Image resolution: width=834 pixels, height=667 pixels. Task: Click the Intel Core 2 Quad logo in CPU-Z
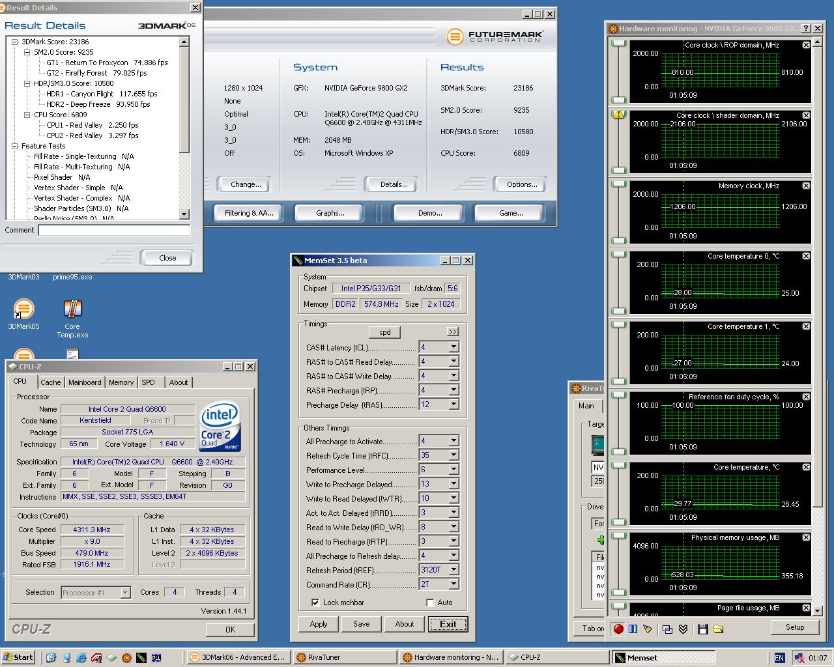[x=220, y=427]
